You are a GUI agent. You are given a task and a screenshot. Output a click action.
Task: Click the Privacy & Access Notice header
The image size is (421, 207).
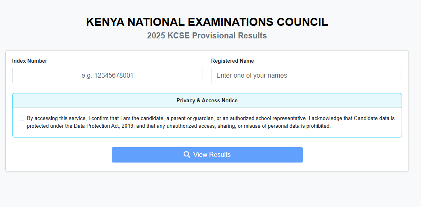(207, 100)
